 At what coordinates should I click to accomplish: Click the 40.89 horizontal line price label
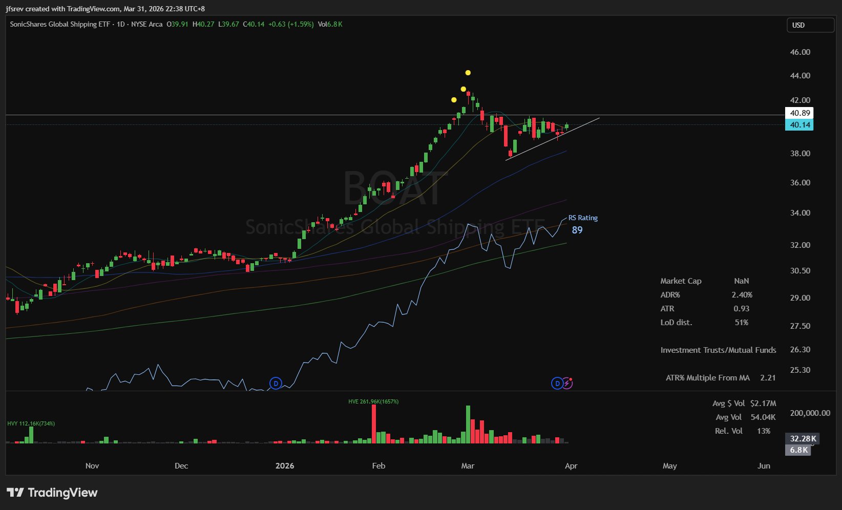click(799, 113)
